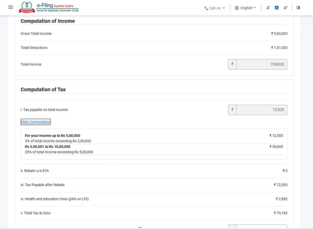313x229 pixels.
Task: Decrease font size with A- button
Action: click(268, 8)
